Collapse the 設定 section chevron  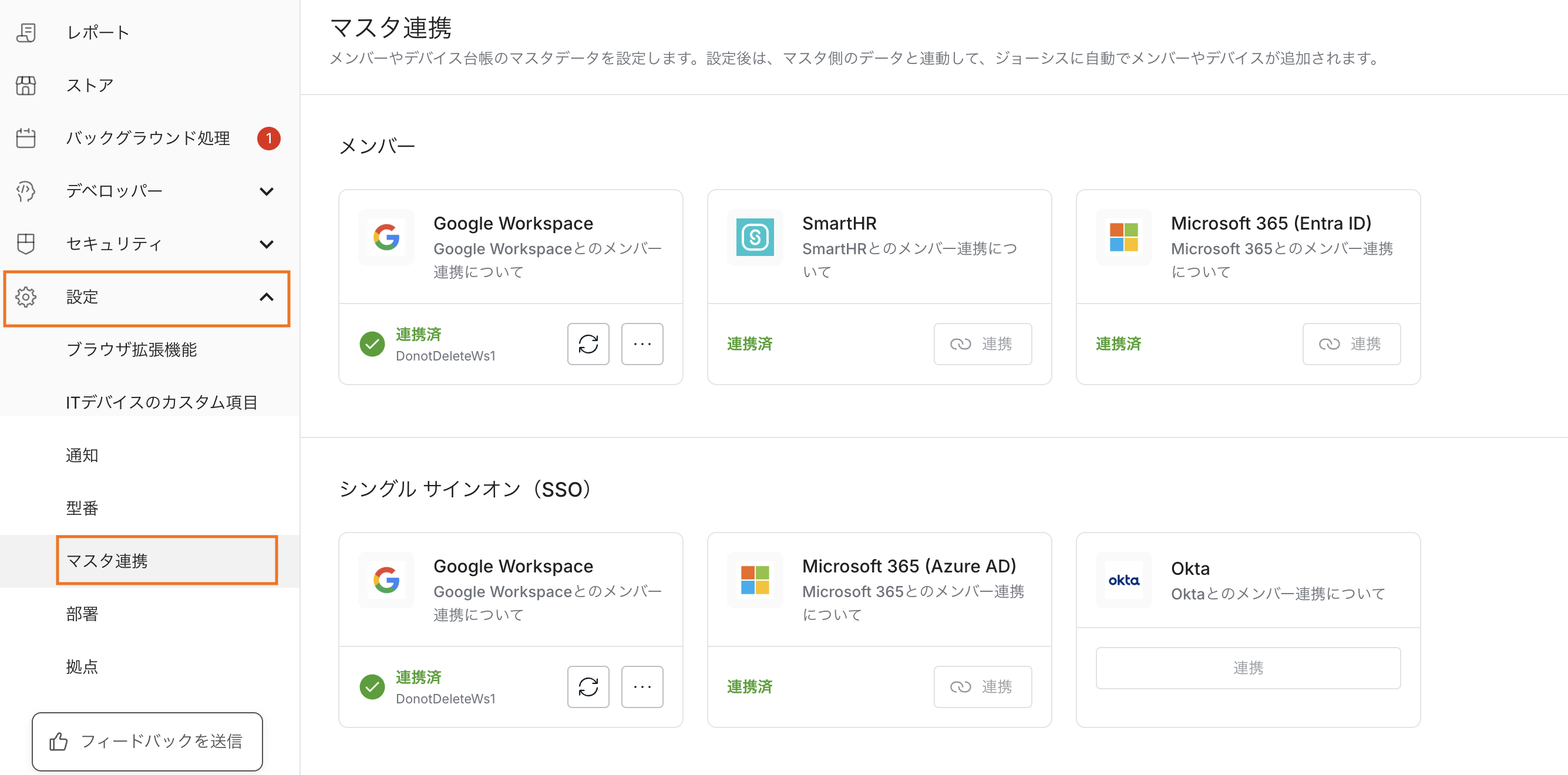click(x=266, y=297)
